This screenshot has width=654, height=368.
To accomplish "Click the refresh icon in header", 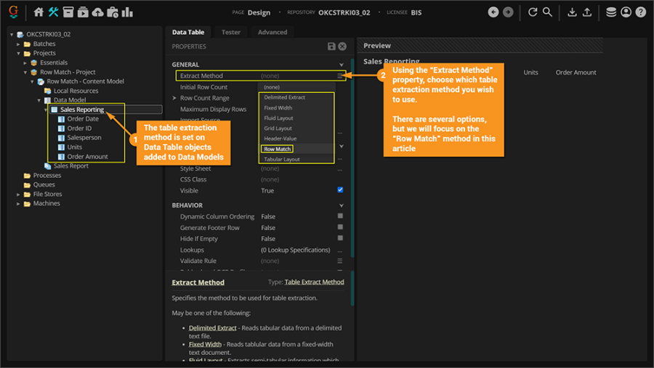I will tap(533, 12).
